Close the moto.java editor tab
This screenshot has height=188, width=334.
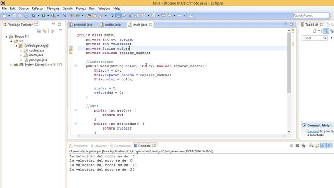150,25
